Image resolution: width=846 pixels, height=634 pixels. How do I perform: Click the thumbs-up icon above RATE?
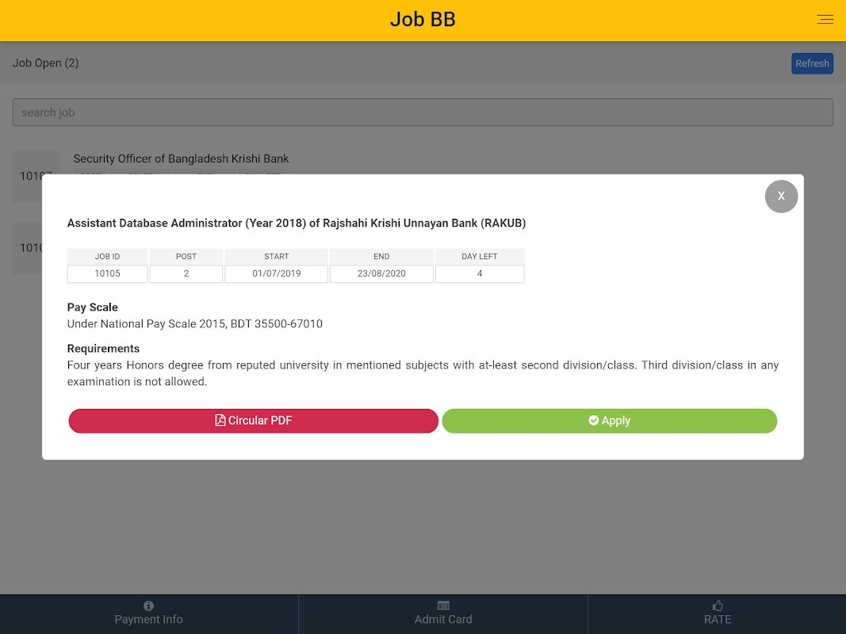click(x=718, y=605)
